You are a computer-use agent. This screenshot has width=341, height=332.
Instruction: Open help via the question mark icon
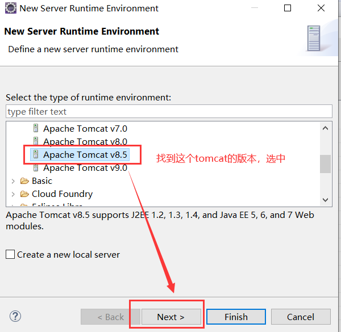click(15, 316)
